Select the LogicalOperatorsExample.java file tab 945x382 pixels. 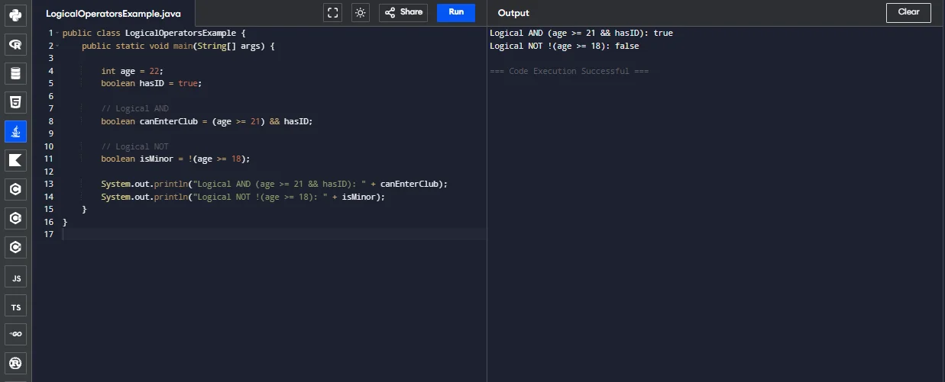[113, 13]
